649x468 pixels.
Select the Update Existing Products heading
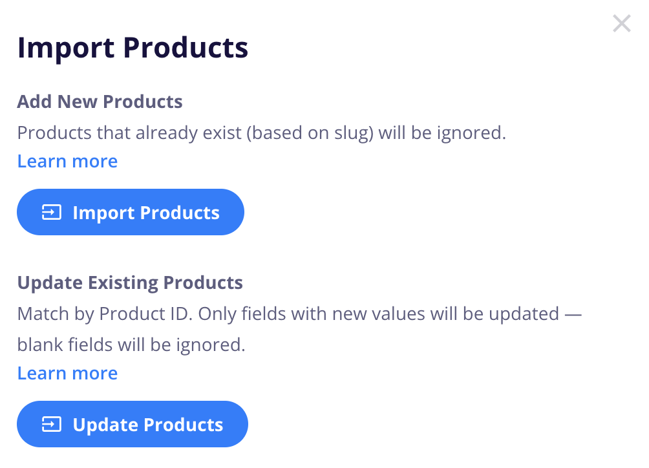pyautogui.click(x=130, y=283)
